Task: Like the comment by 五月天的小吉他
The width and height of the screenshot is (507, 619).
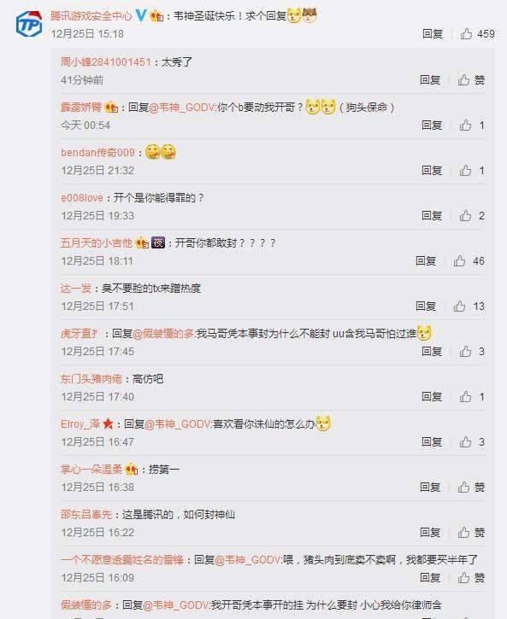Action: 469,261
